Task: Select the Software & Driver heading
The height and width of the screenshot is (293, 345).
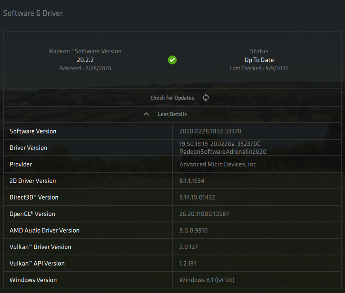Action: pyautogui.click(x=33, y=13)
